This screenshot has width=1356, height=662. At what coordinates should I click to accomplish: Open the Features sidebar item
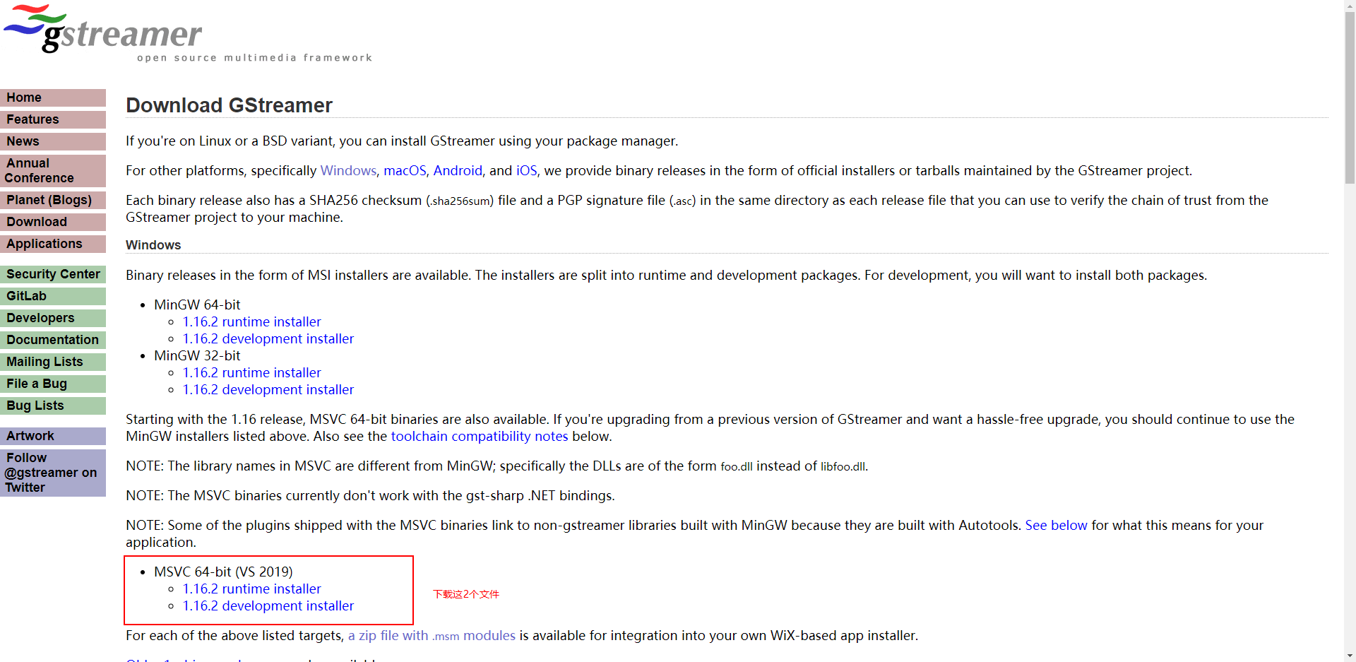click(53, 119)
